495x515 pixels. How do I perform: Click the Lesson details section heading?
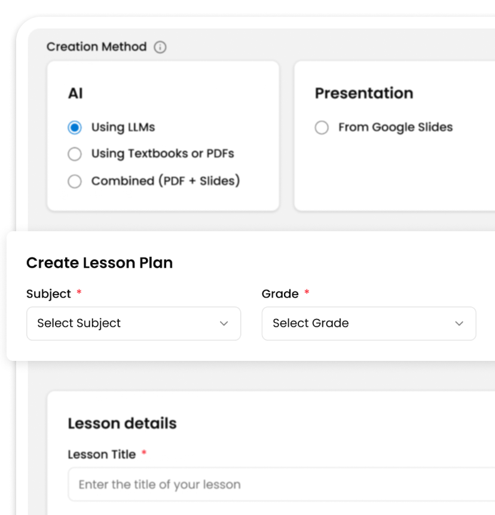tap(122, 424)
